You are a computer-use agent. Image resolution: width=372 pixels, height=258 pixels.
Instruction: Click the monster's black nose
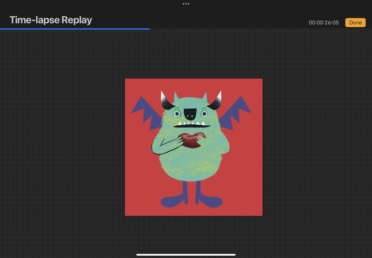190,112
